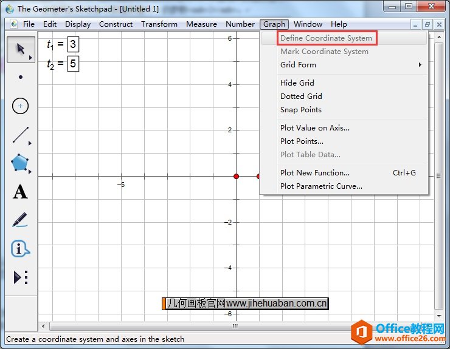
Task: Select the Text tool
Action: pos(20,192)
